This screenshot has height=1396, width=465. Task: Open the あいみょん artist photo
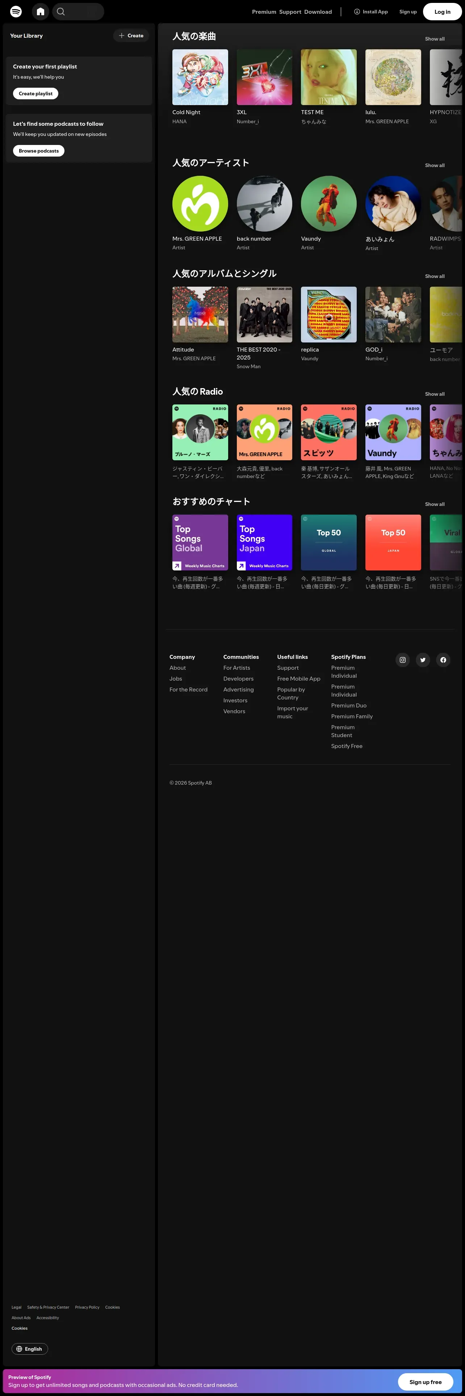[393, 204]
